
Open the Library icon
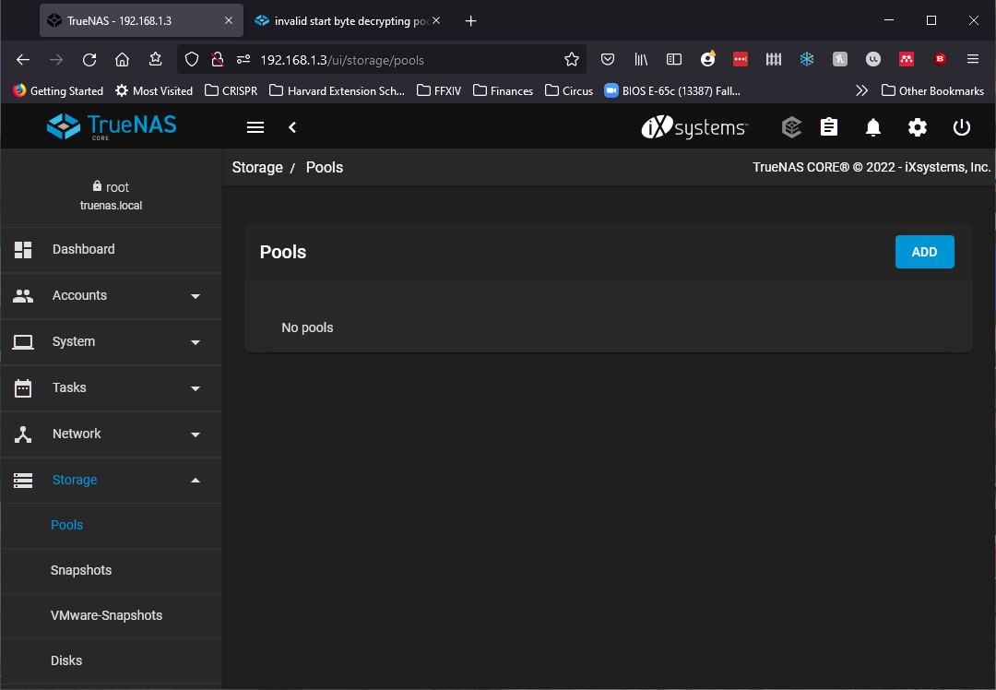coord(641,60)
